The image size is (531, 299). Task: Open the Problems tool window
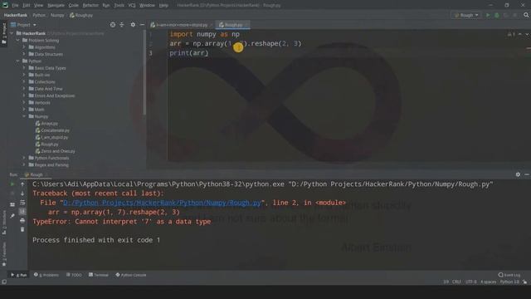coord(46,275)
